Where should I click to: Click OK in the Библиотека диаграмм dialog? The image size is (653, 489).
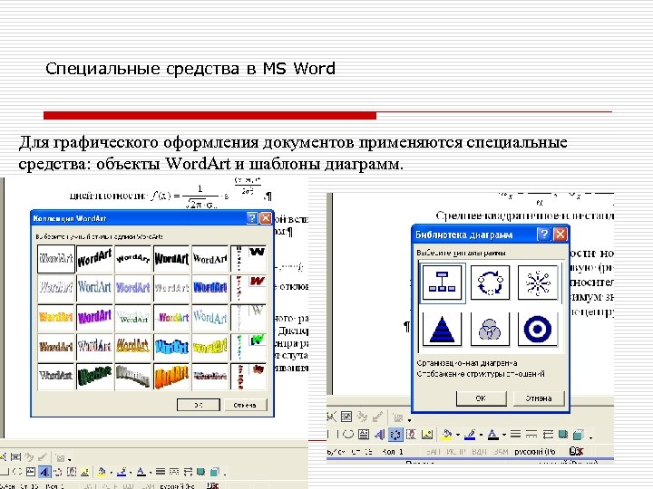pos(481,398)
